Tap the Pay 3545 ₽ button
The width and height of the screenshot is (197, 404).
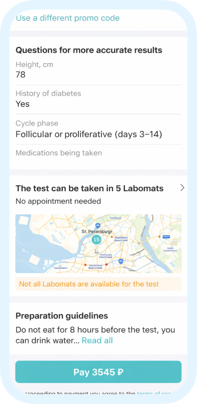click(x=98, y=372)
